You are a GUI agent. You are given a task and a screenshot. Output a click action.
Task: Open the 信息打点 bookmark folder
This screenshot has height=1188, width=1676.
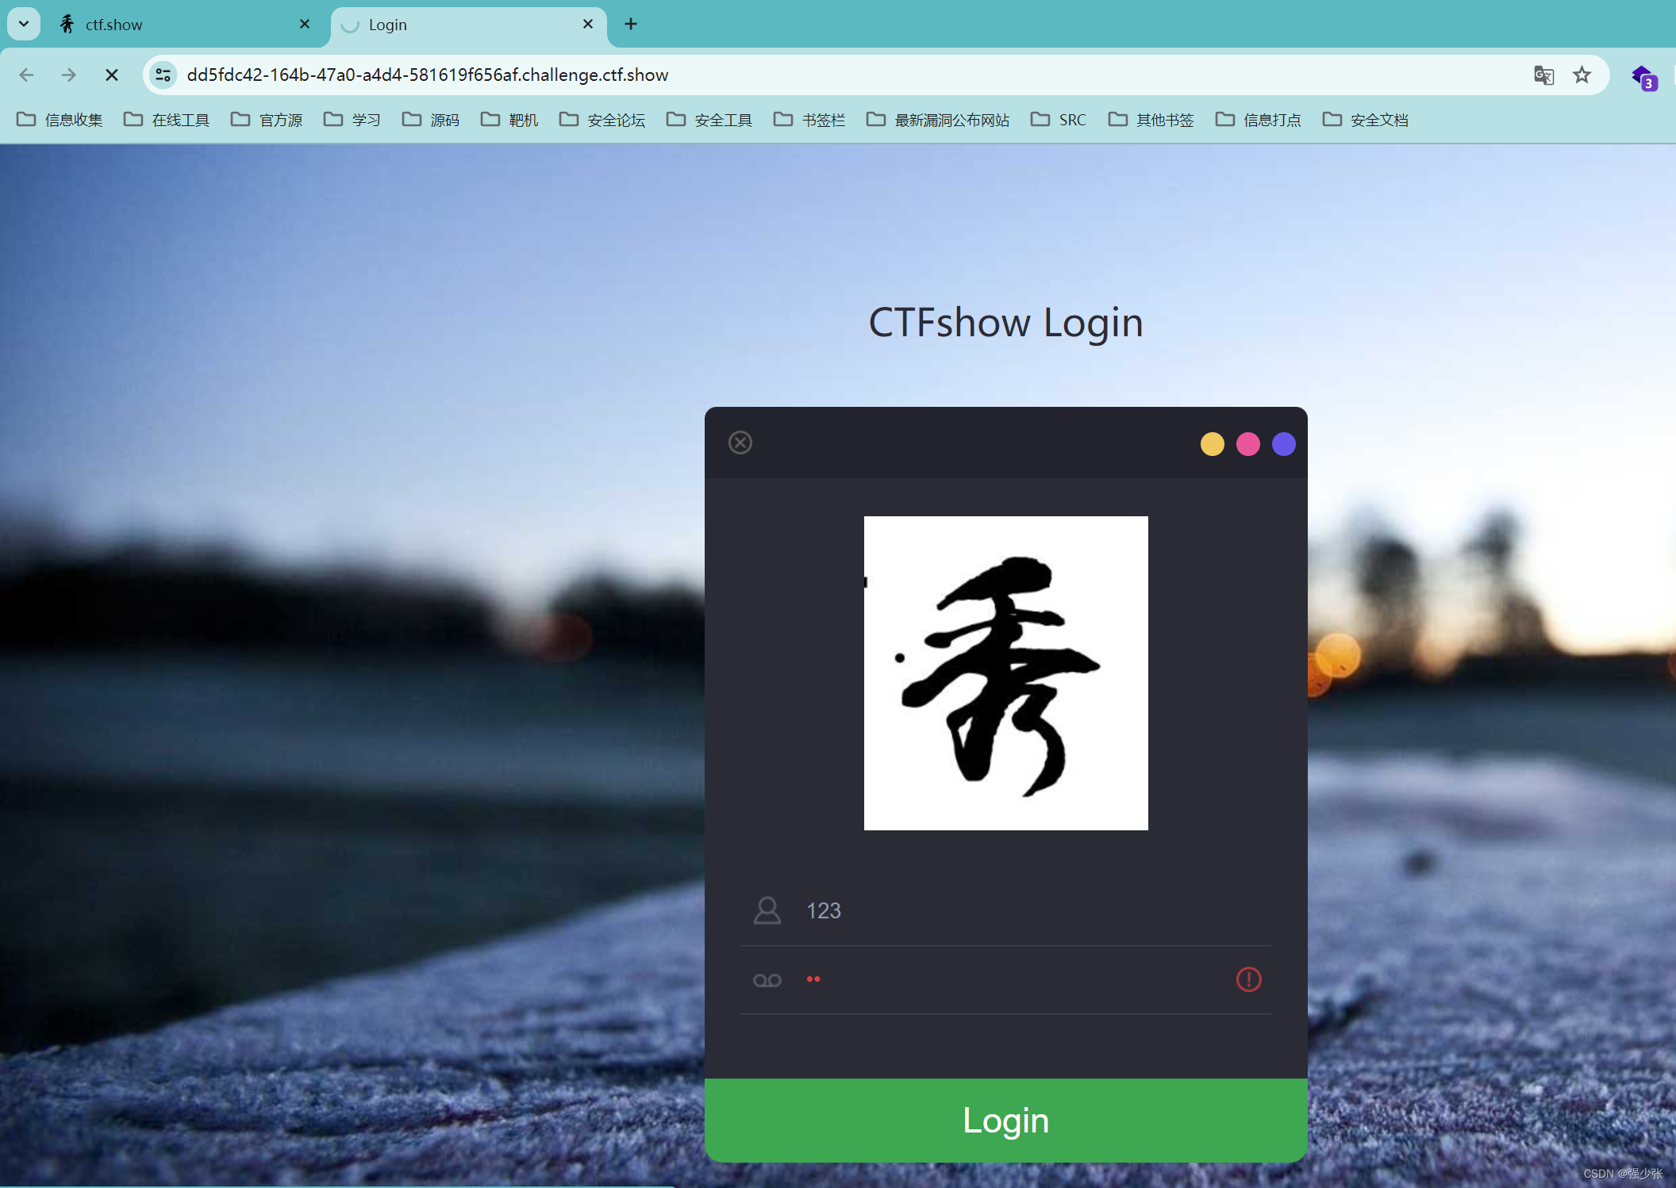coord(1259,120)
